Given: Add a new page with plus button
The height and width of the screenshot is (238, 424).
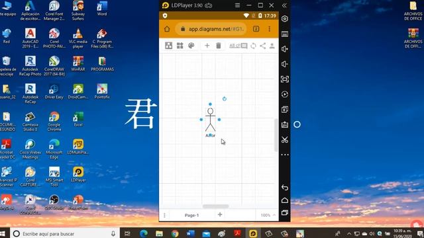Looking at the screenshot, I should point(220,214).
